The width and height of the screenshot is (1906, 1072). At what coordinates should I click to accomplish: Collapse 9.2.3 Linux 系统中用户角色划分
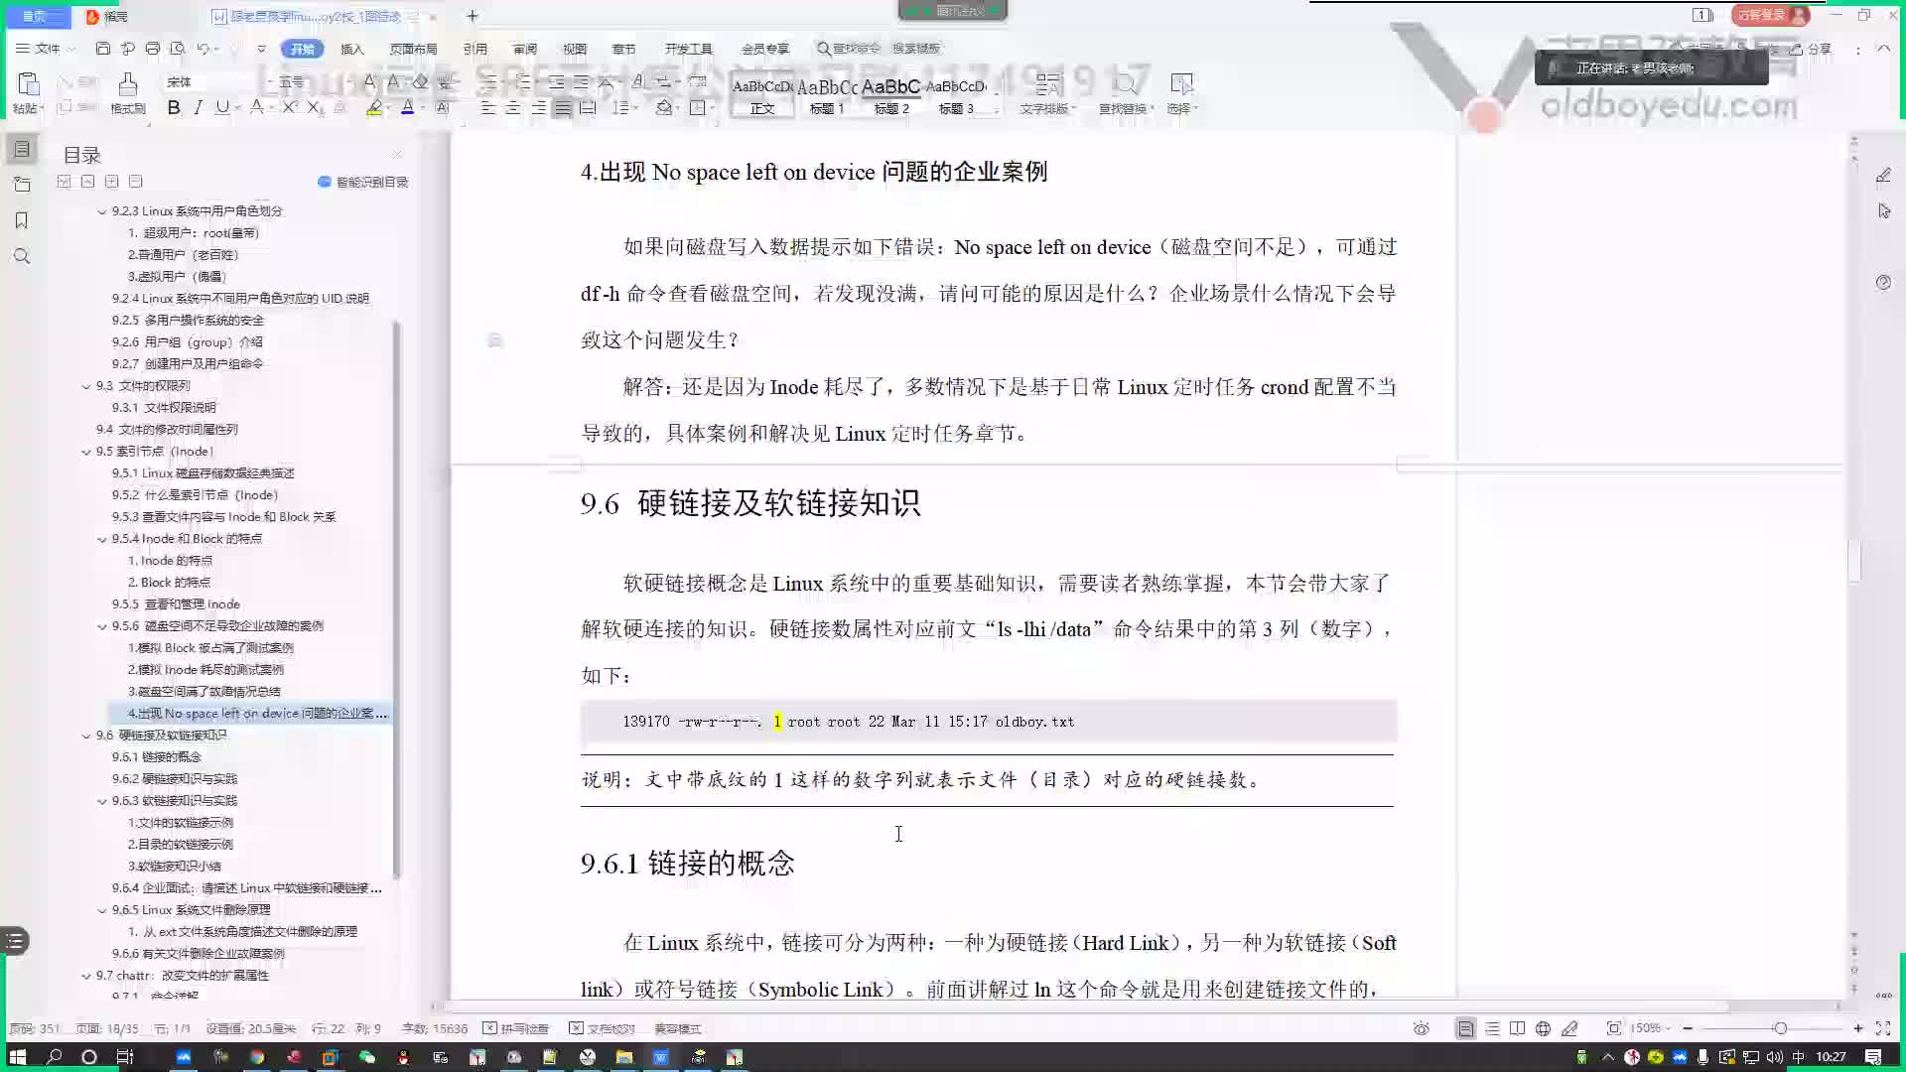[101, 211]
